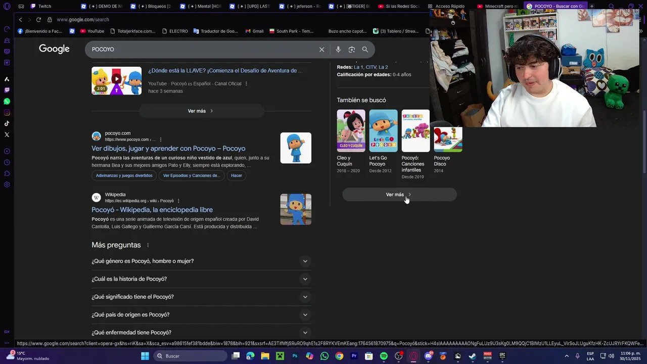Open the Traductor de Google bookmark

pyautogui.click(x=215, y=31)
